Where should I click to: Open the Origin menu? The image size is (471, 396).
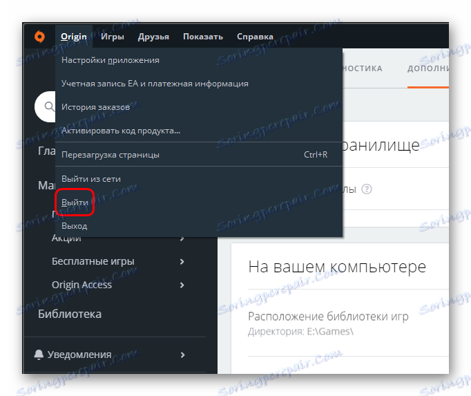74,37
